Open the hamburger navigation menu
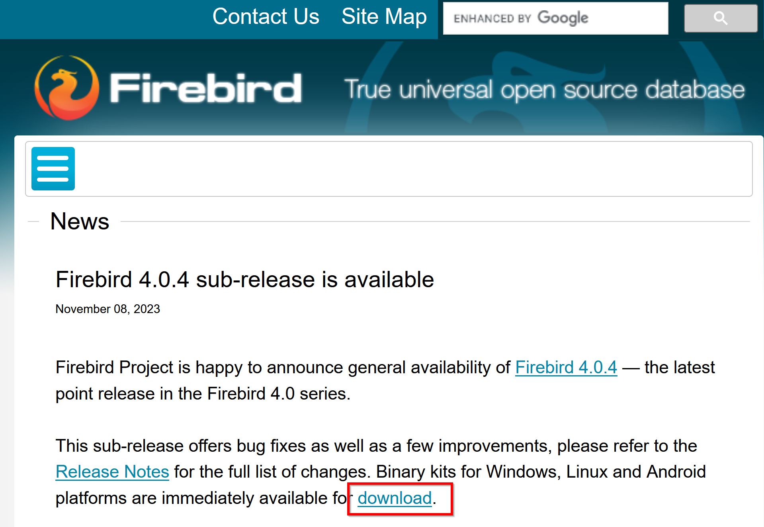Viewport: 764px width, 527px height. click(x=53, y=168)
